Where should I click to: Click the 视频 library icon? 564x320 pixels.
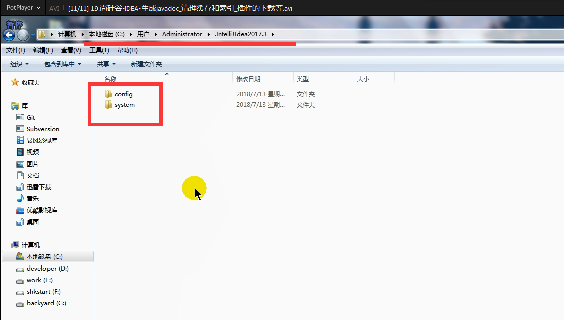[x=20, y=152]
